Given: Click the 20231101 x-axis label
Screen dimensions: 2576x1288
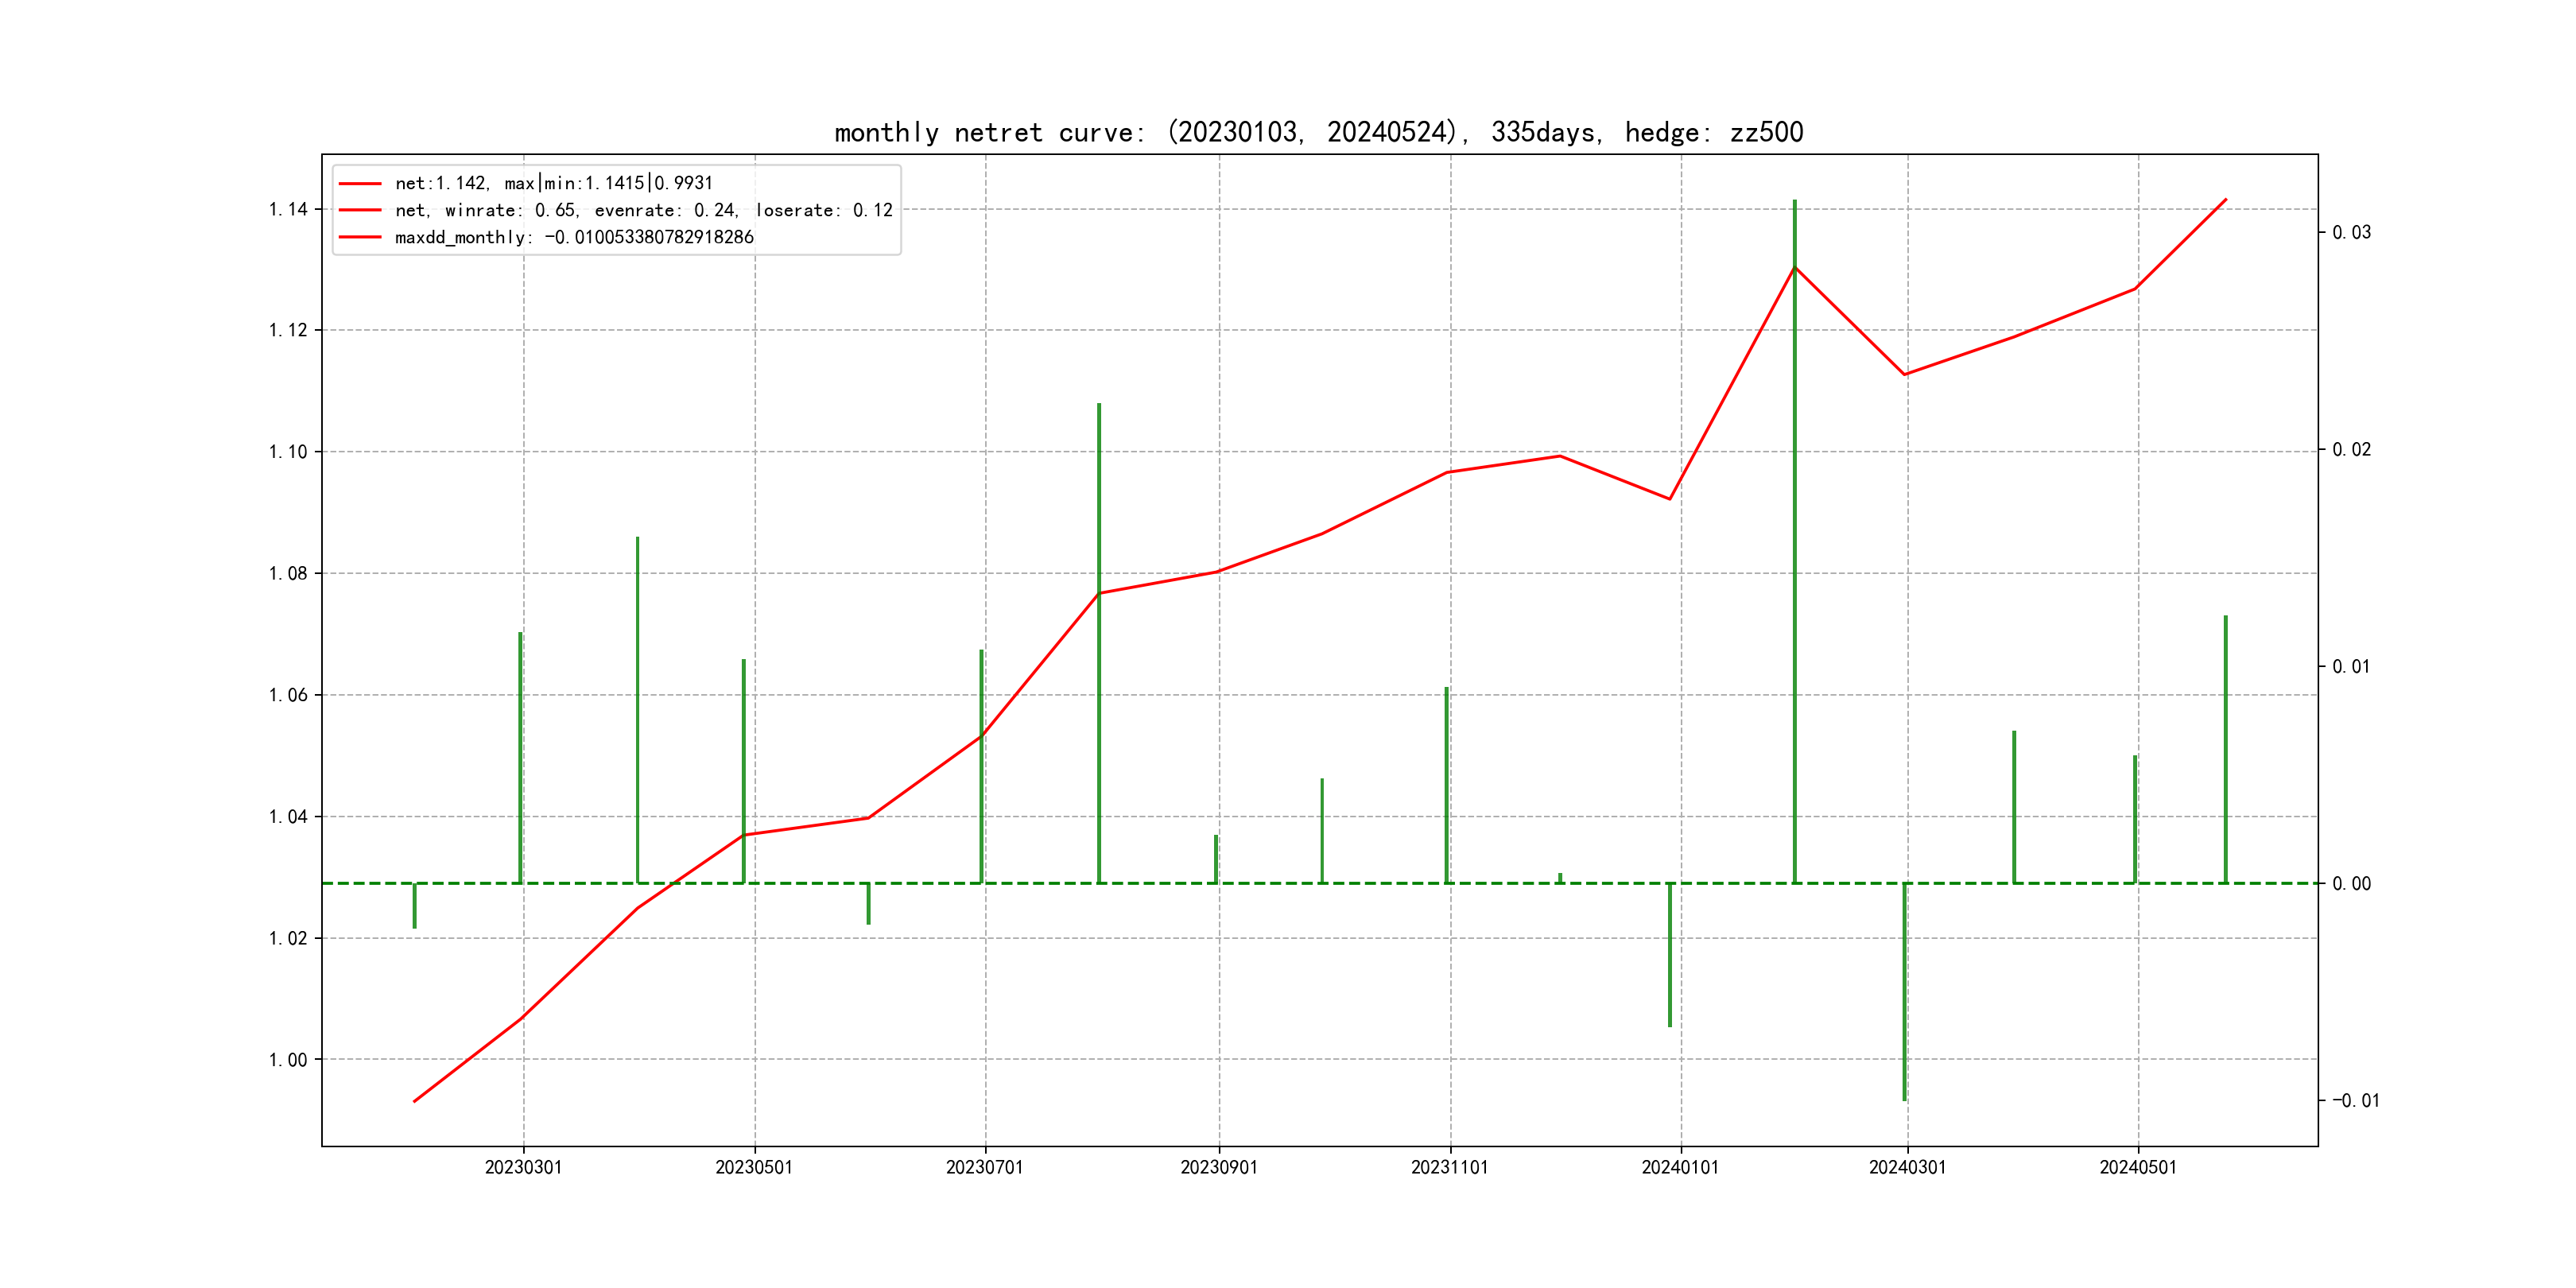Looking at the screenshot, I should pyautogui.click(x=1449, y=1167).
